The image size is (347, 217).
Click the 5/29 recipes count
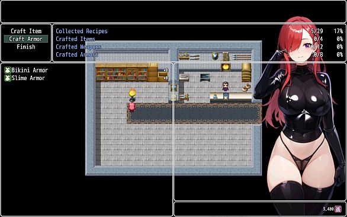317,31
